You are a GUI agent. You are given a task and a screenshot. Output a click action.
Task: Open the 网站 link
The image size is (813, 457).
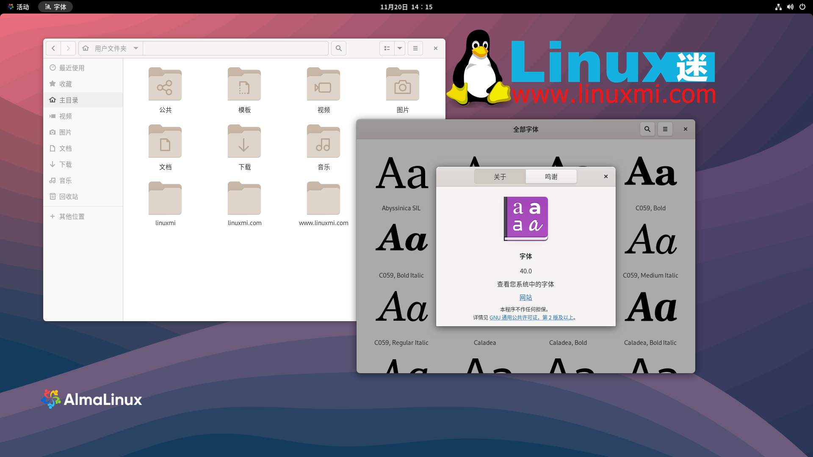click(x=526, y=297)
